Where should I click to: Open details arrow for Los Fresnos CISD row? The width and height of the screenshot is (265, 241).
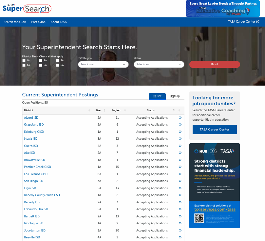(180, 174)
